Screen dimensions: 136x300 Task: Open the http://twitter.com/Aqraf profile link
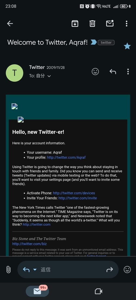click(66, 157)
